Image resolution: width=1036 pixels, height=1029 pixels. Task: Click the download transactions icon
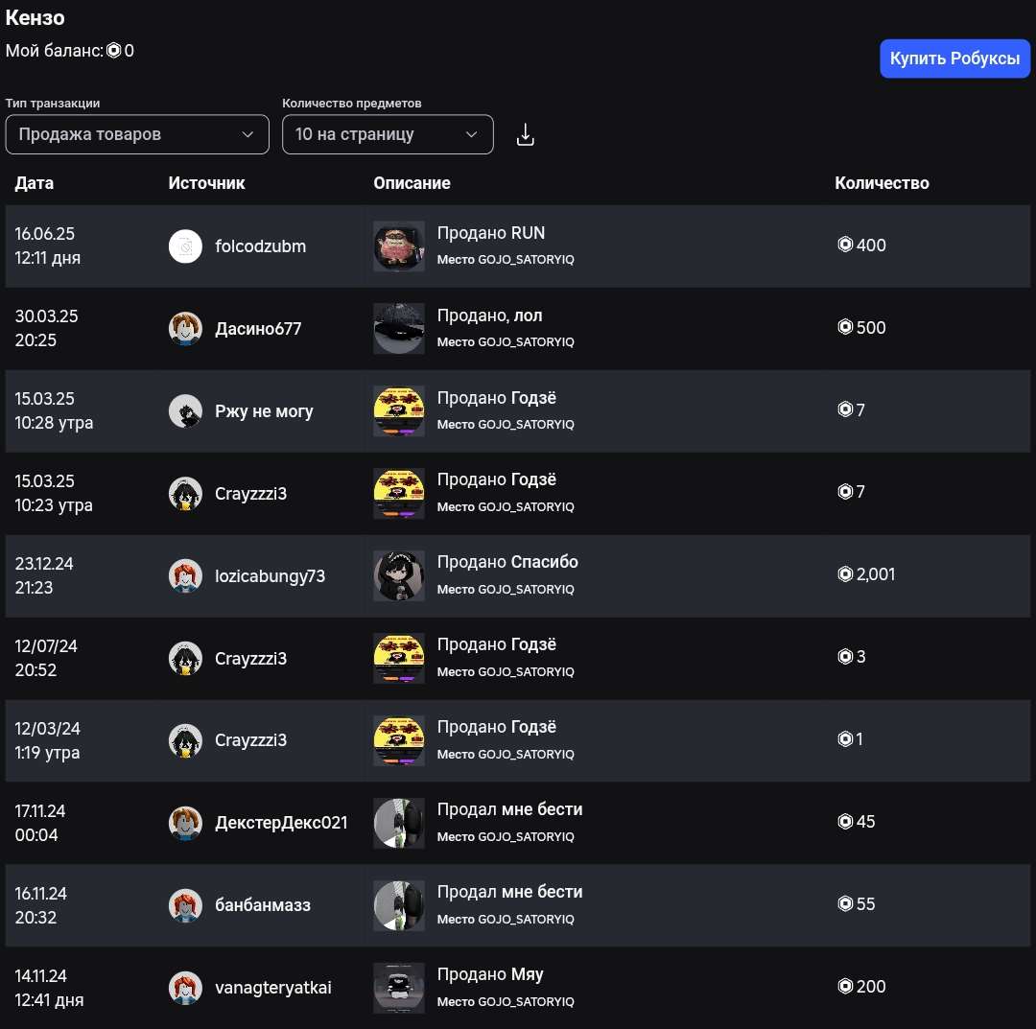pos(525,135)
